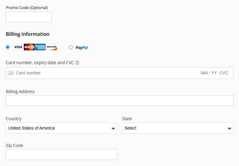
Task: Click the gray card icon in card field
Action: coord(11,73)
